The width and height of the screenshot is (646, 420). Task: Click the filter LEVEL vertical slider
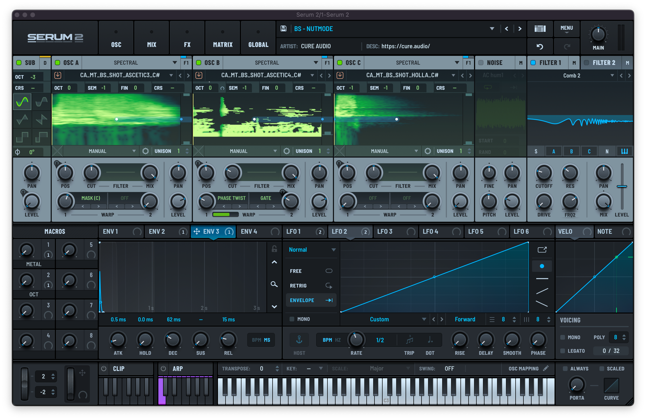[622, 187]
